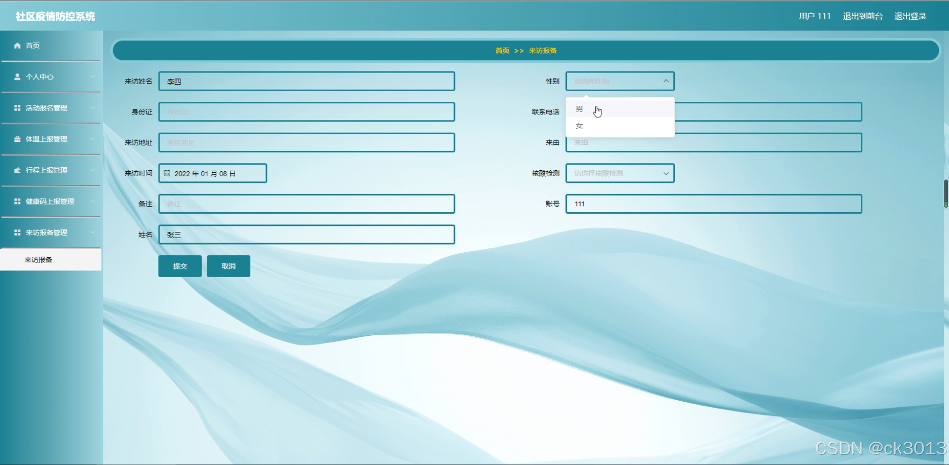
Task: Open 行程上报管理 sidebar menu
Action: [51, 170]
